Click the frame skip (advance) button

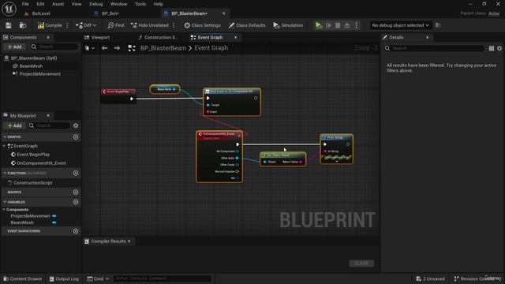(328, 25)
